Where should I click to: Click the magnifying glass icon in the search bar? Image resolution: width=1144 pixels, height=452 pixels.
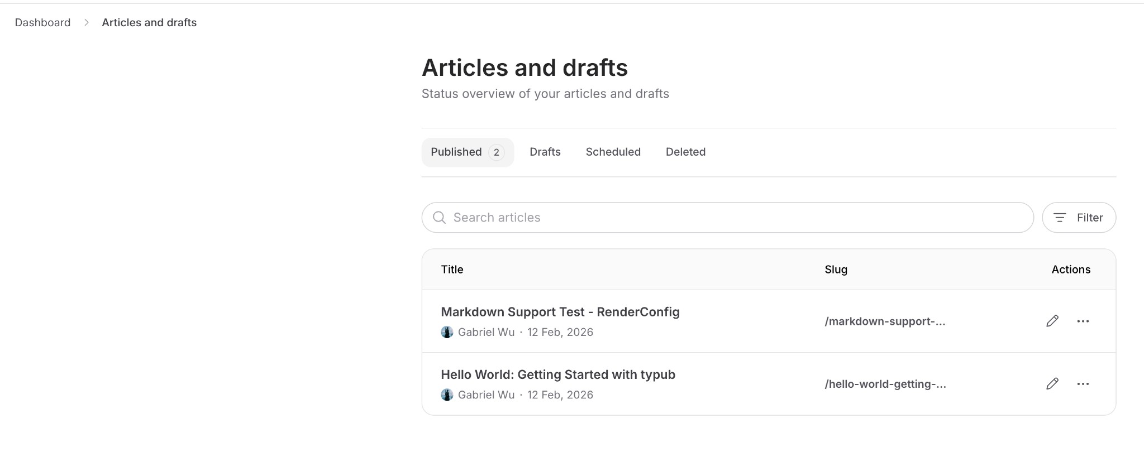(x=440, y=218)
